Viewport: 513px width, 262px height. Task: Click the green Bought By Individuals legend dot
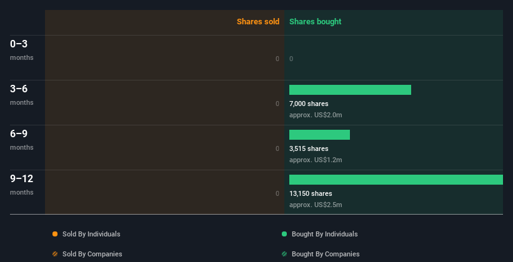tap(284, 234)
